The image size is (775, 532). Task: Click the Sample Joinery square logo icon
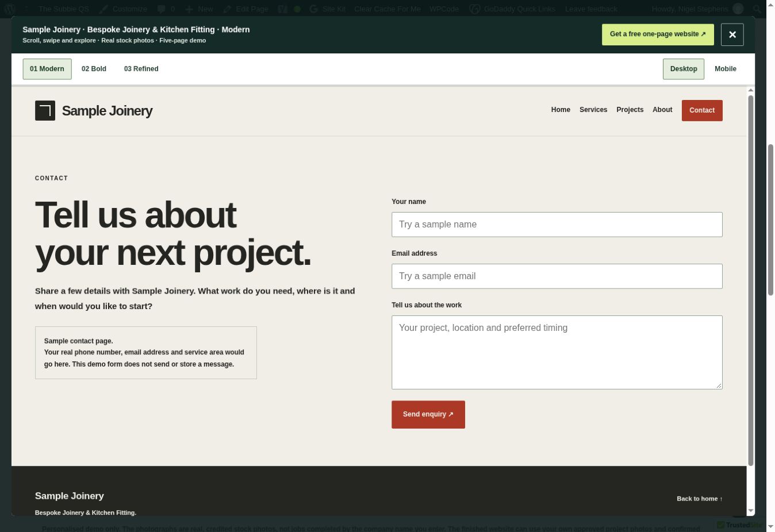click(x=45, y=110)
